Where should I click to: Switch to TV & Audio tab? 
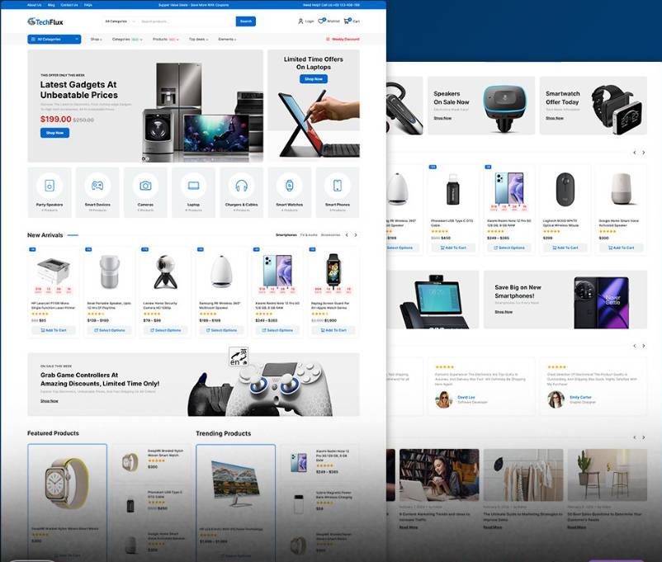309,234
